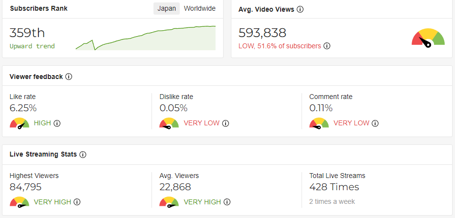Switch Subscribers Rank to Worldwide

tap(200, 8)
